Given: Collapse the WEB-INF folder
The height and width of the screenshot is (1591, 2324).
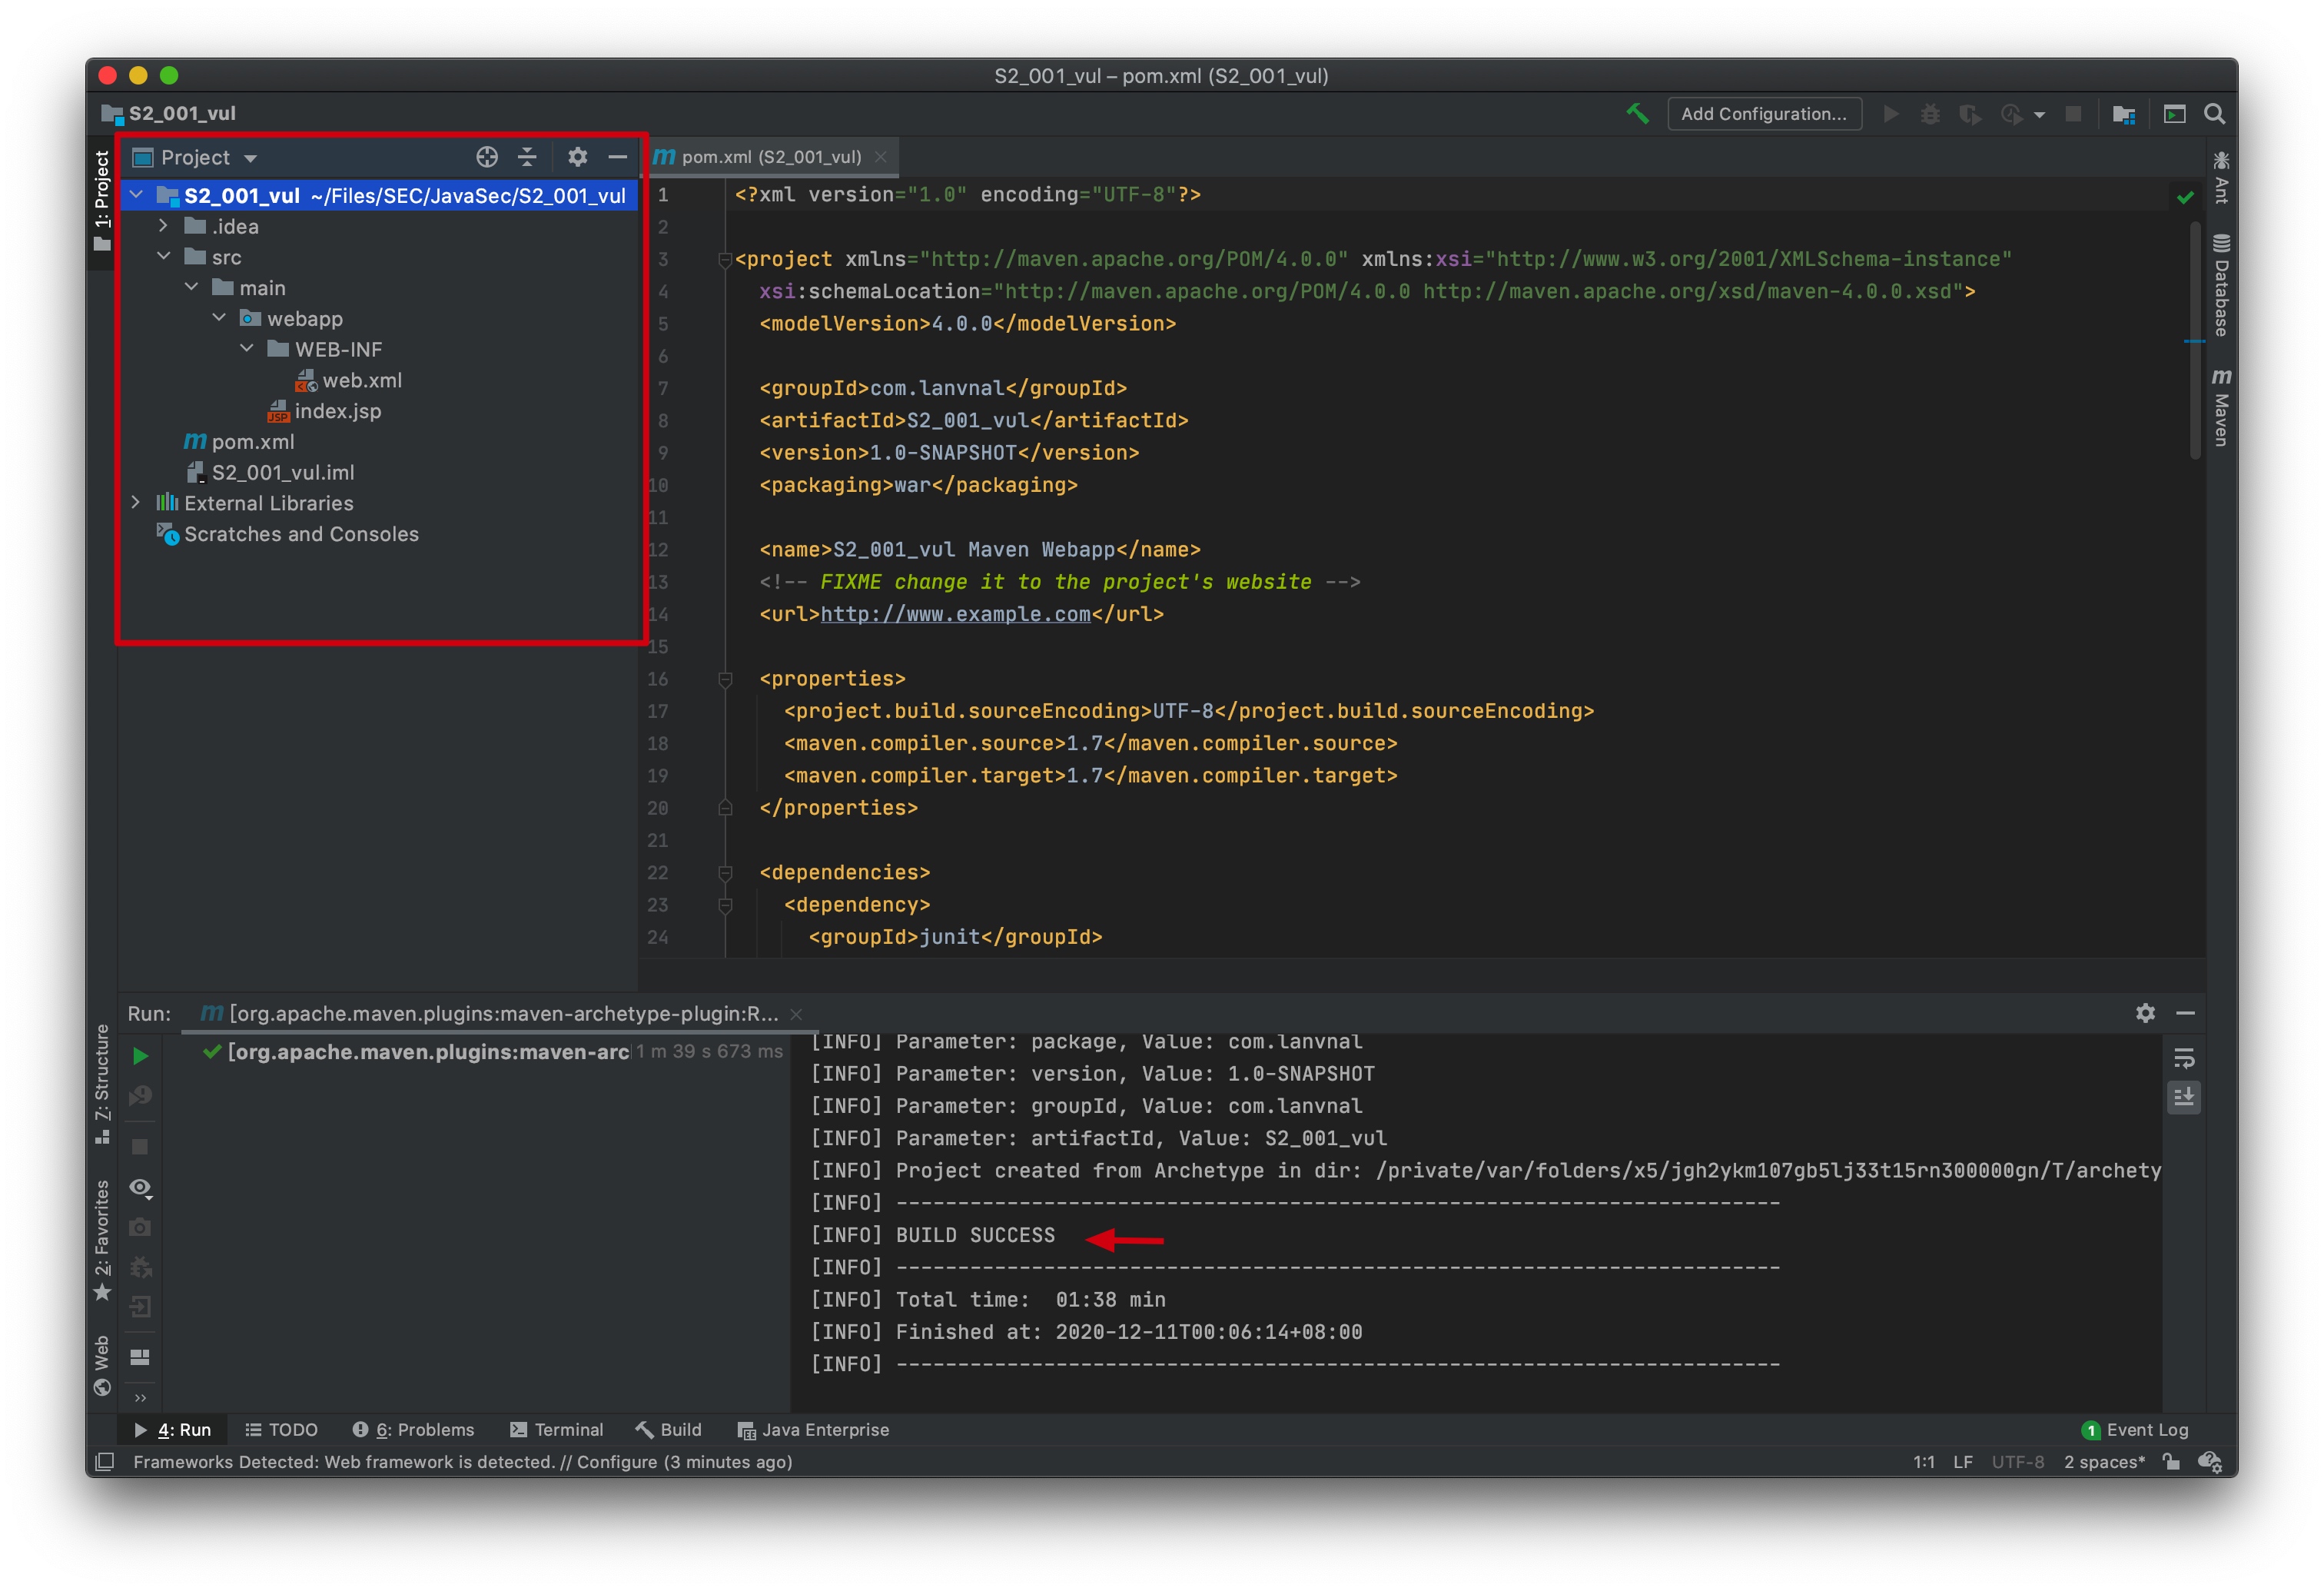Looking at the screenshot, I should [247, 349].
